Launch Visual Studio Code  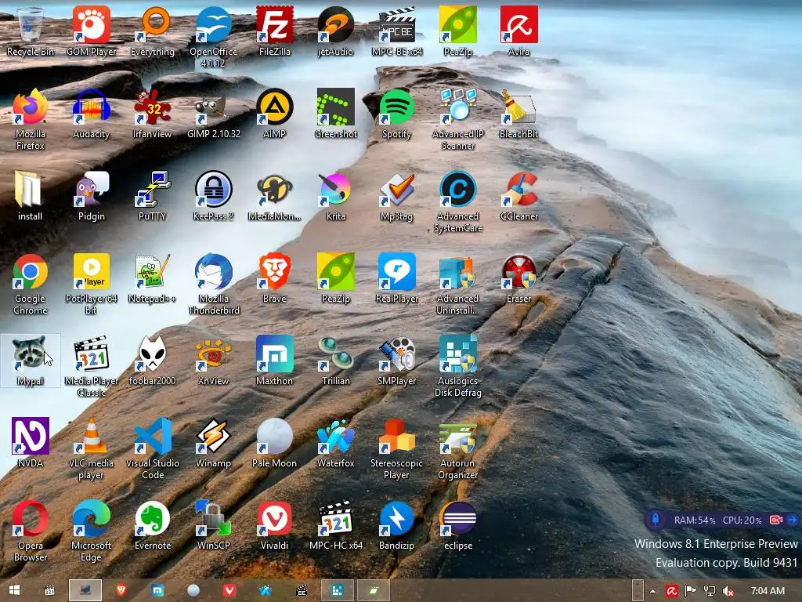click(x=153, y=448)
